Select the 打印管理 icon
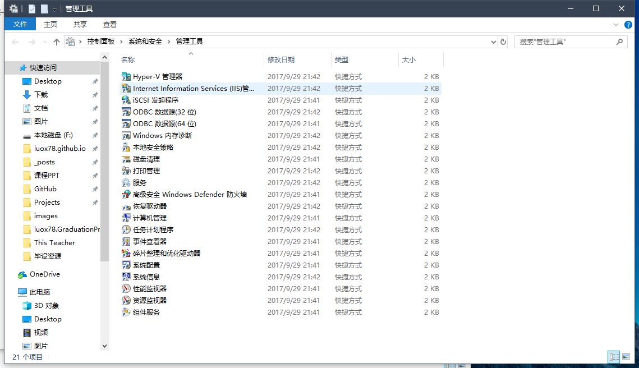 click(x=126, y=171)
